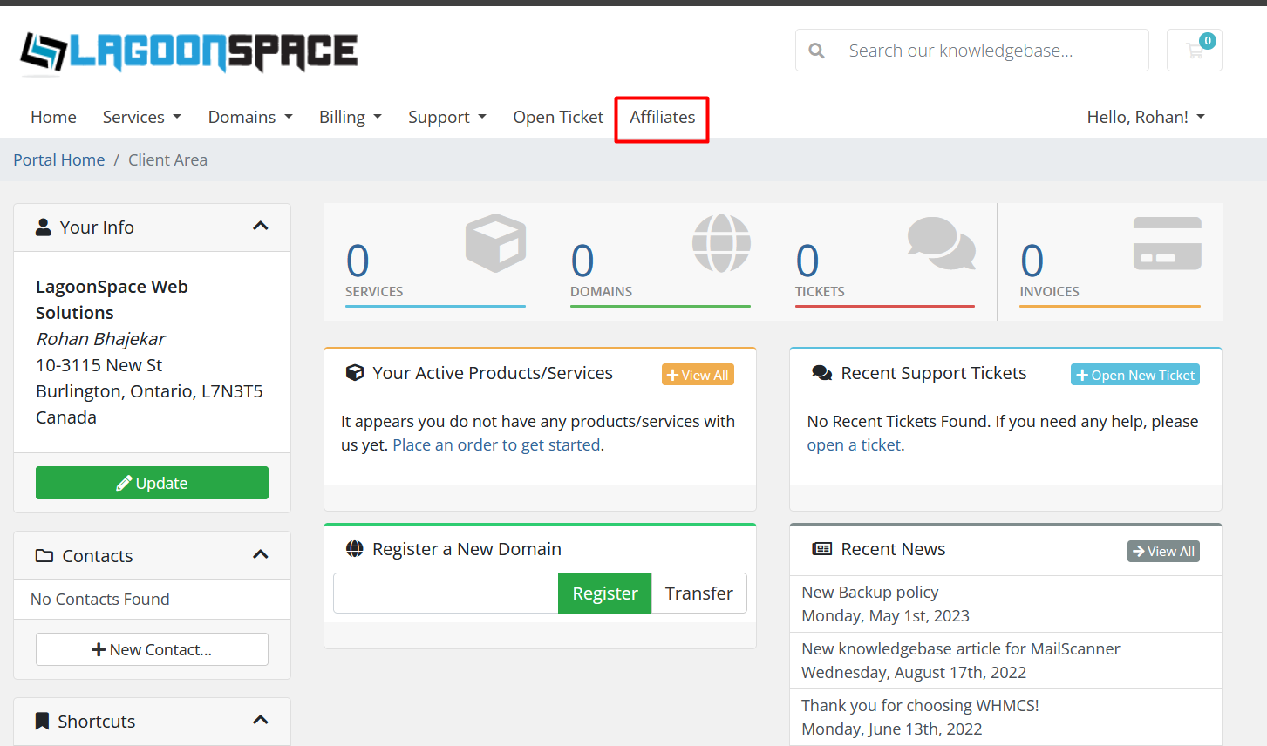
Task: Collapse the Shortcuts panel
Action: click(x=260, y=721)
